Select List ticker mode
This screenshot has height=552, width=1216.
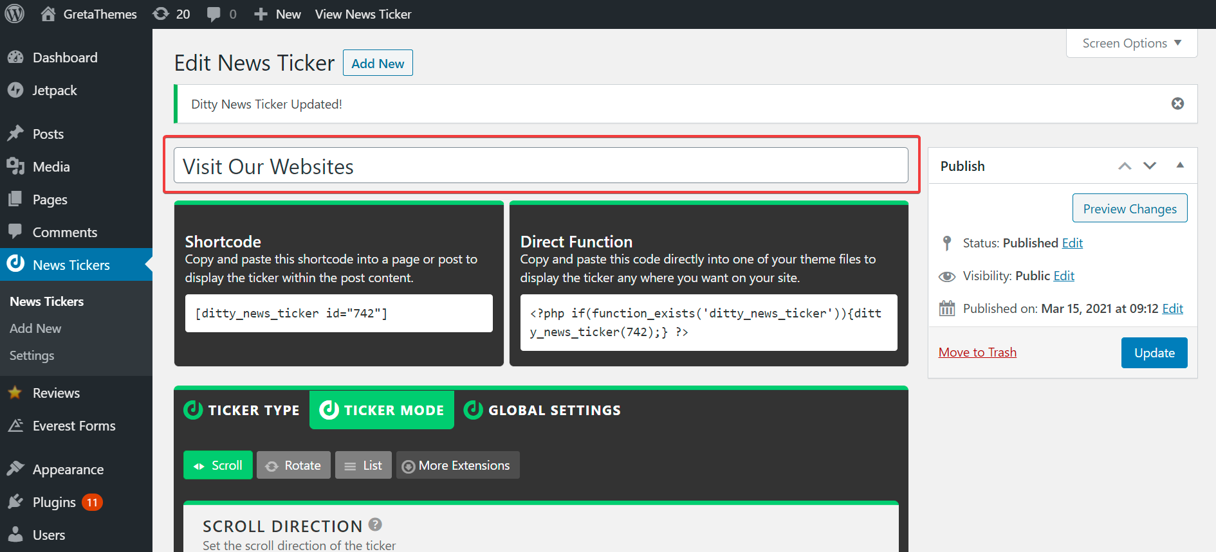364,465
